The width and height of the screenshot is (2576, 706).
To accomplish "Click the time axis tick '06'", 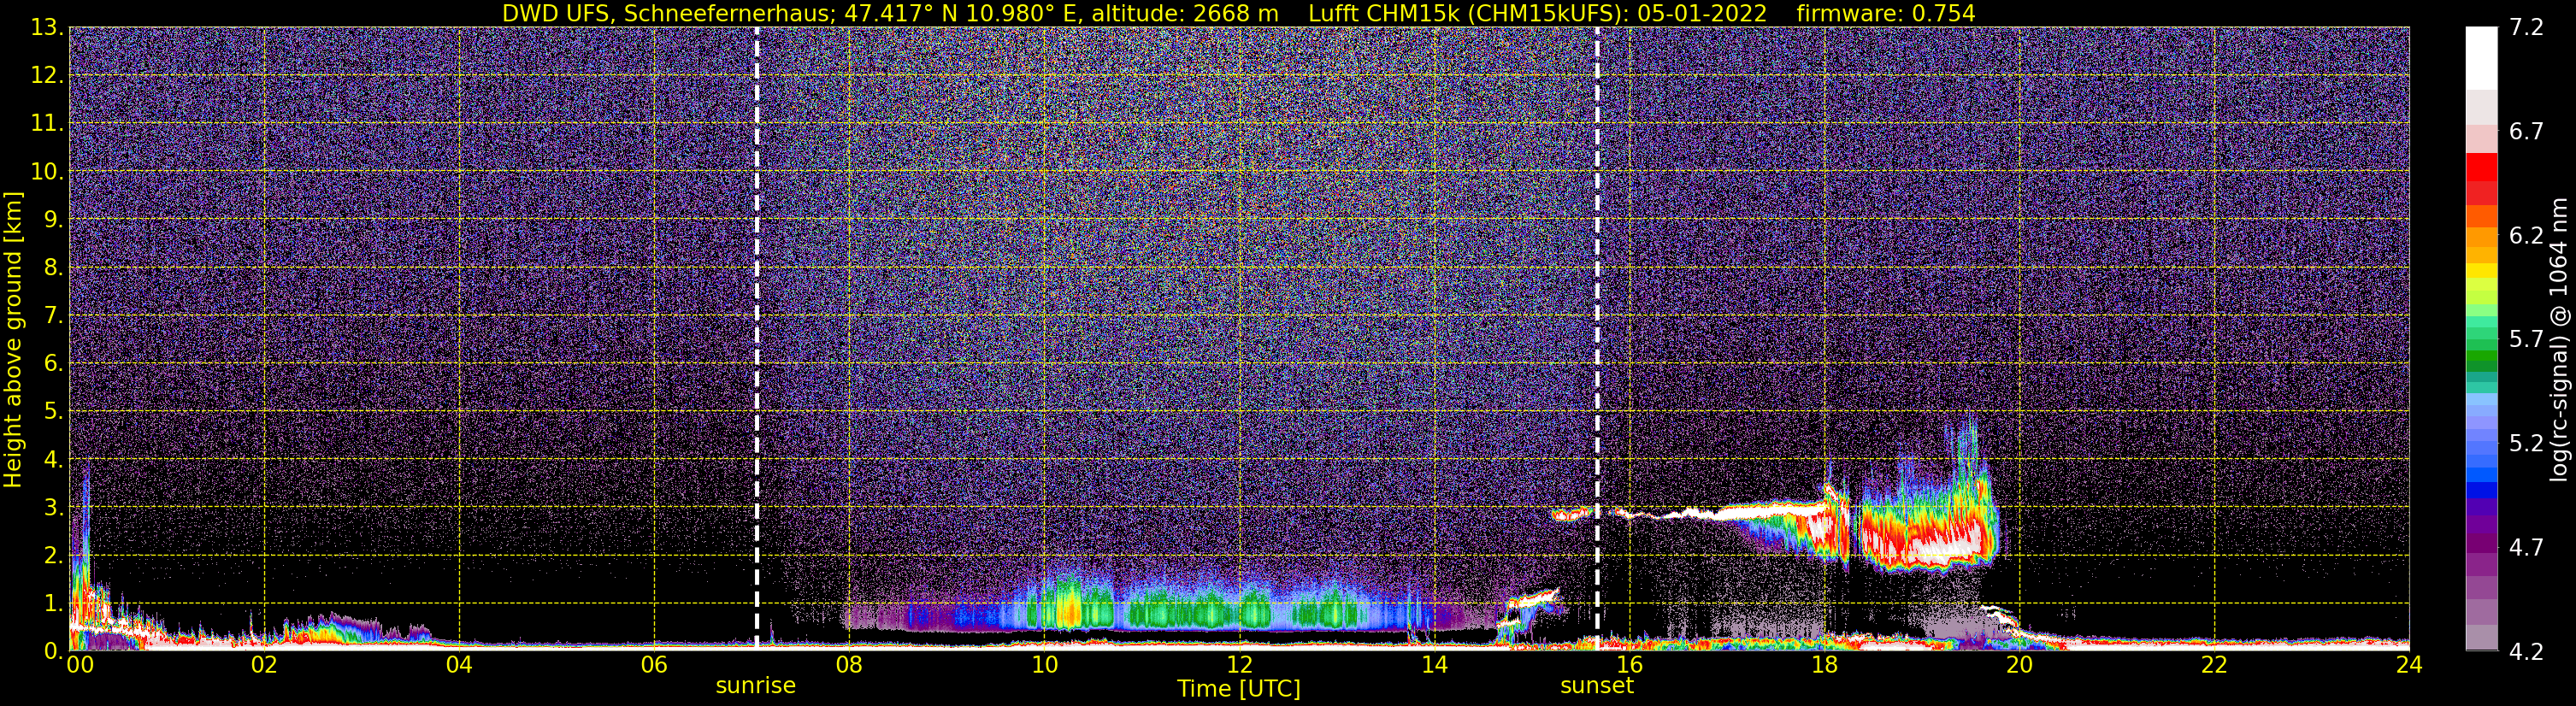I will coord(654,666).
